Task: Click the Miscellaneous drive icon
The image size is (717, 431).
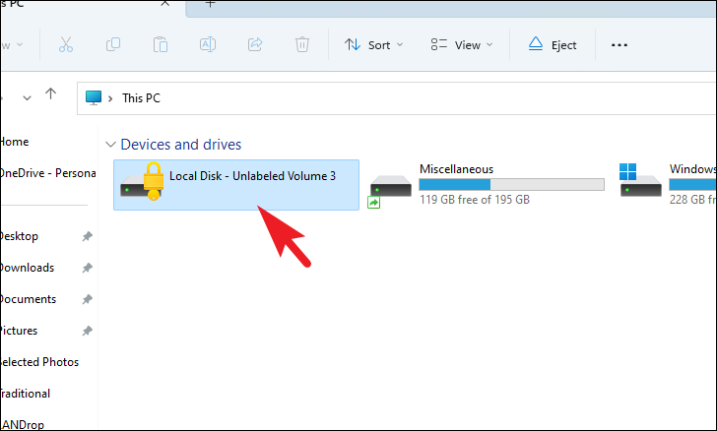Action: 390,187
